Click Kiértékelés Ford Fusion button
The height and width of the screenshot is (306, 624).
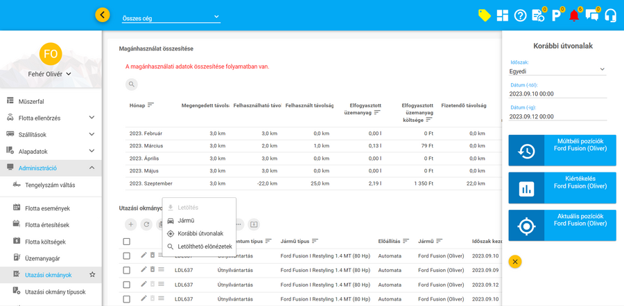(x=562, y=188)
